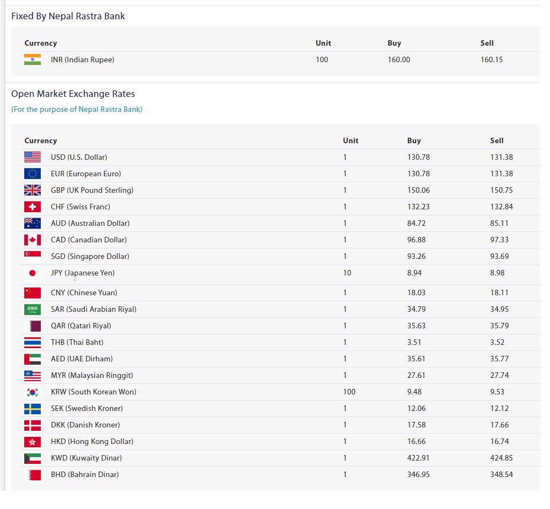Viewport: 550px width, 509px height.
Task: Click the Fixed By Nepal Rastra Bank heading
Action: point(68,16)
